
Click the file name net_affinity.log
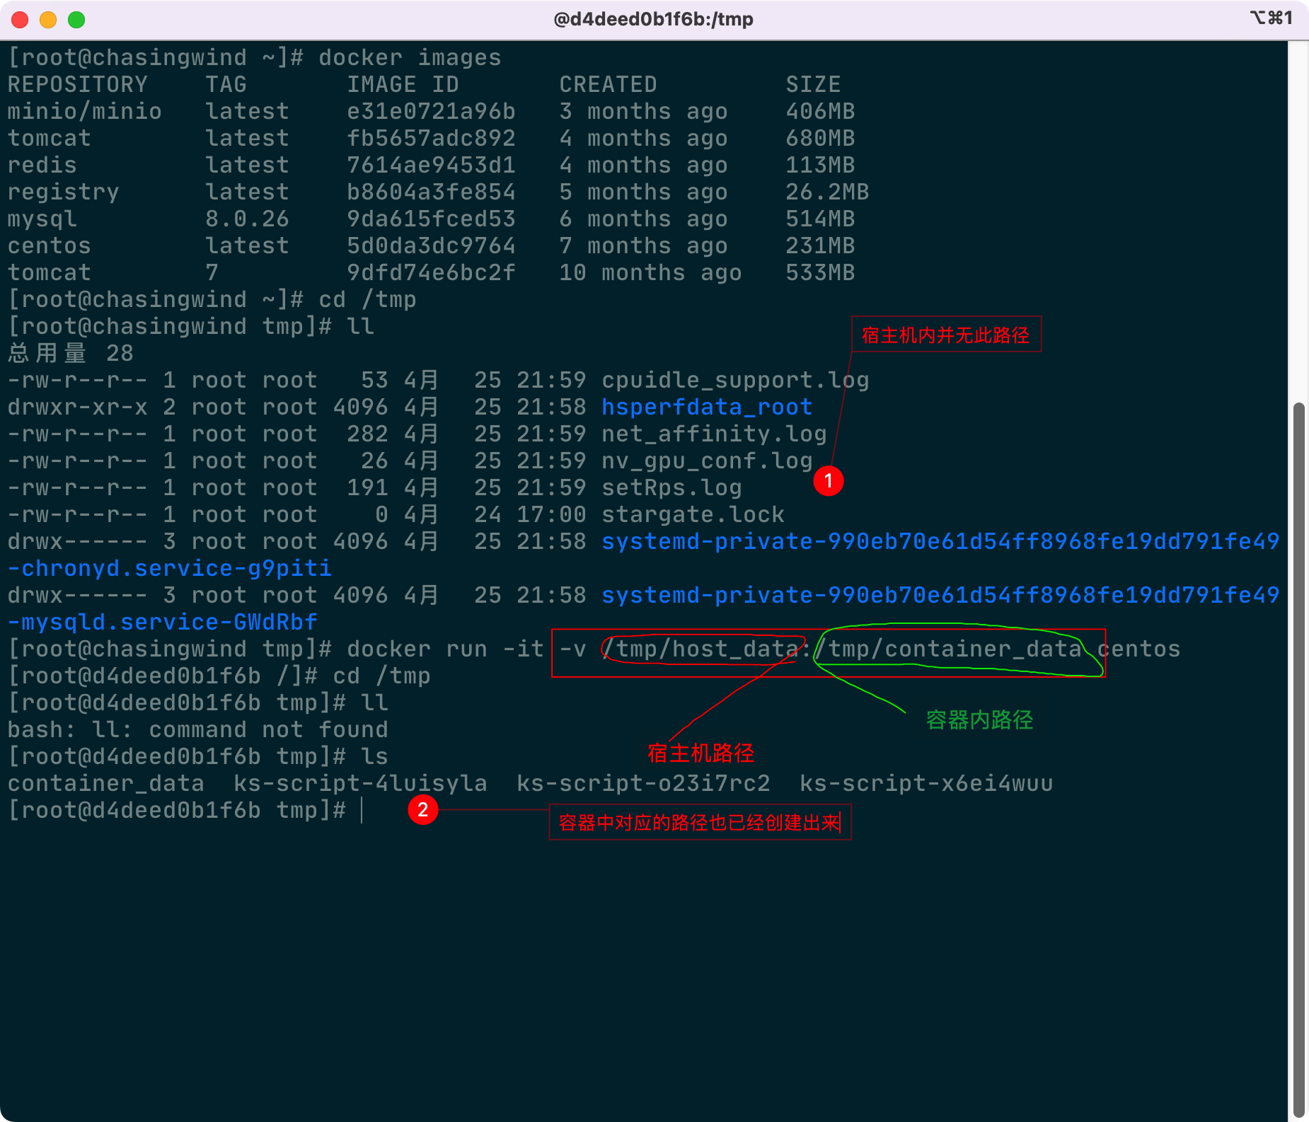pyautogui.click(x=714, y=434)
